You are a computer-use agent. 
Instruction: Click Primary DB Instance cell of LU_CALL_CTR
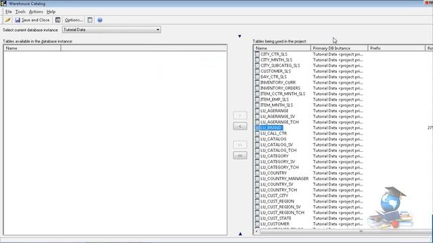tap(338, 134)
